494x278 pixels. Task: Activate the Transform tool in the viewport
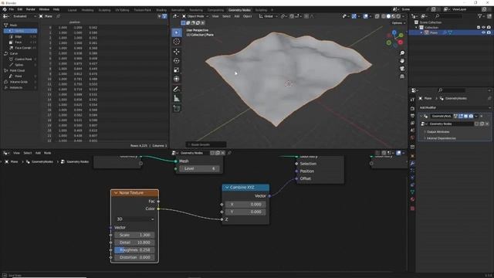tap(177, 79)
